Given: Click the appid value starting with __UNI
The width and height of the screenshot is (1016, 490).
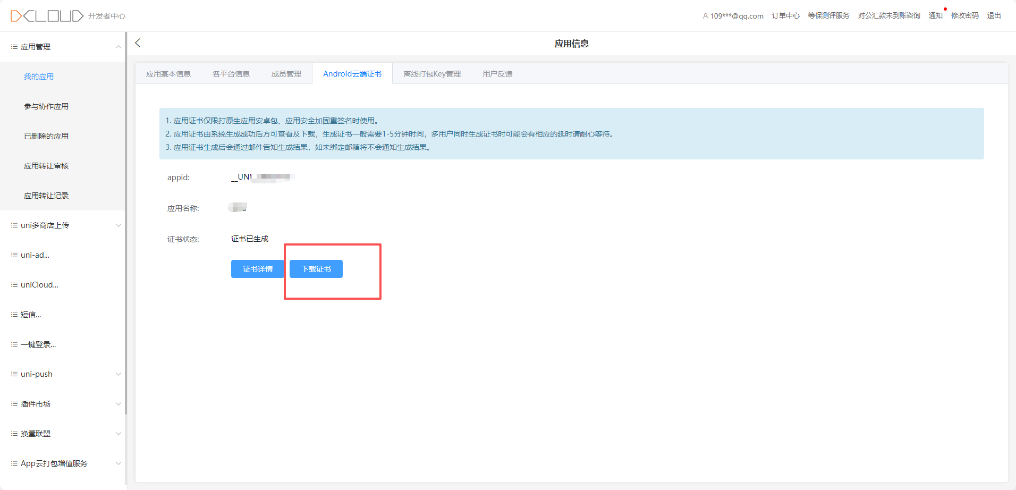Looking at the screenshot, I should [263, 177].
